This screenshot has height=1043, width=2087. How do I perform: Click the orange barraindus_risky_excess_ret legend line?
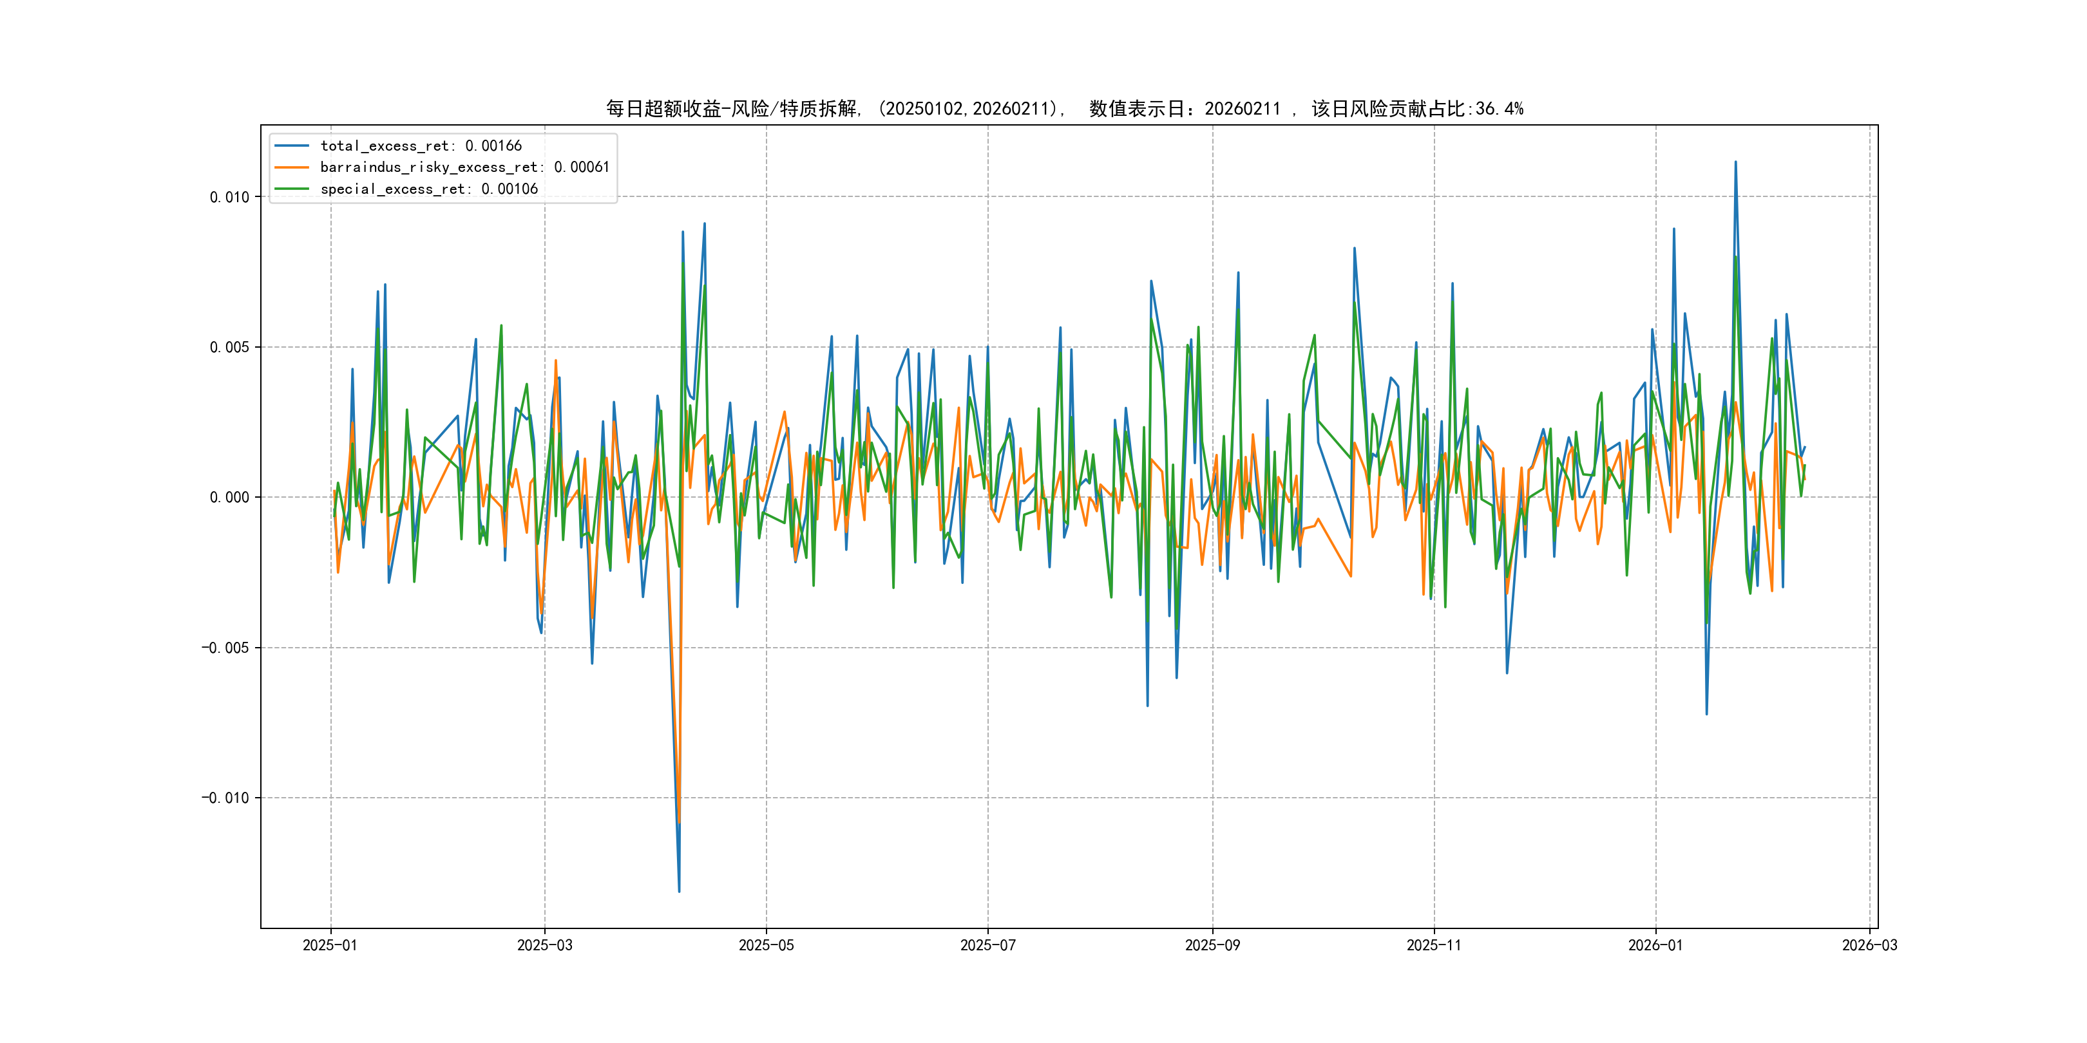[x=292, y=167]
